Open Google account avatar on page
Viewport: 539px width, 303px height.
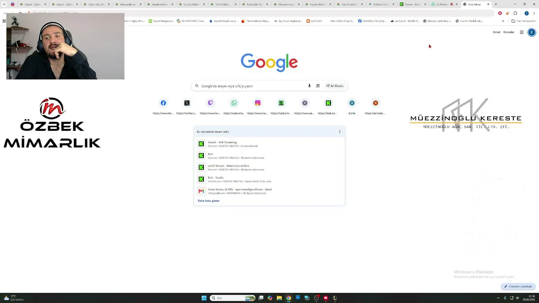[x=531, y=32]
